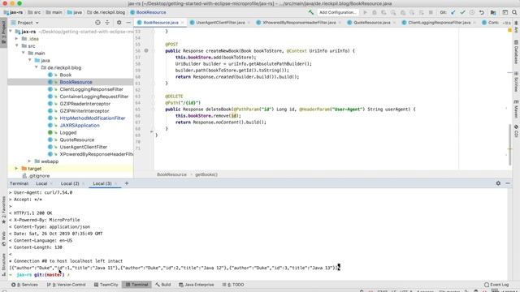The height and width of the screenshot is (292, 520).
Task: Hide the Project panel with minus icon
Action: [128, 23]
